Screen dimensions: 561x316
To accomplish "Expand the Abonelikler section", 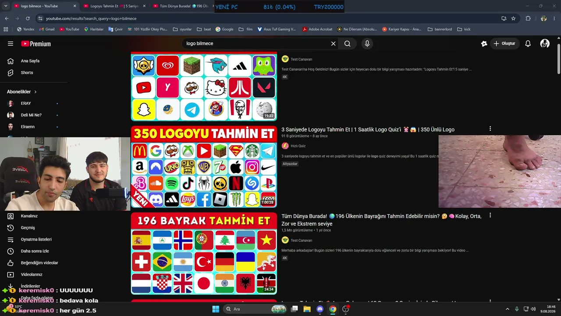I will (22, 92).
